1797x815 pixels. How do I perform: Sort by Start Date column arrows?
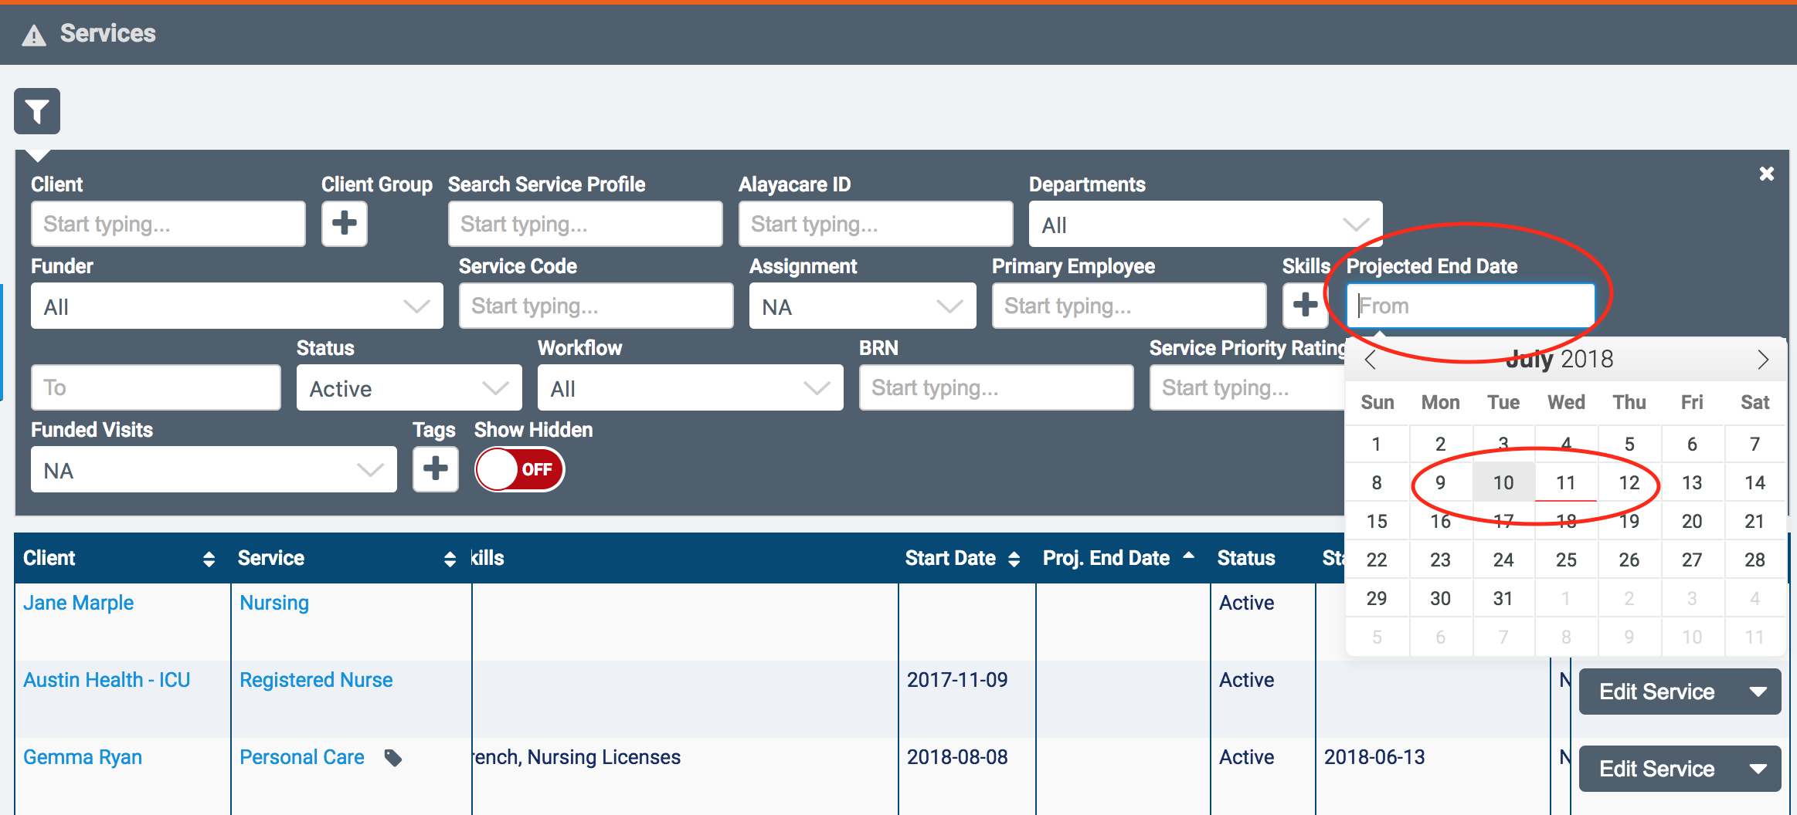[1014, 559]
